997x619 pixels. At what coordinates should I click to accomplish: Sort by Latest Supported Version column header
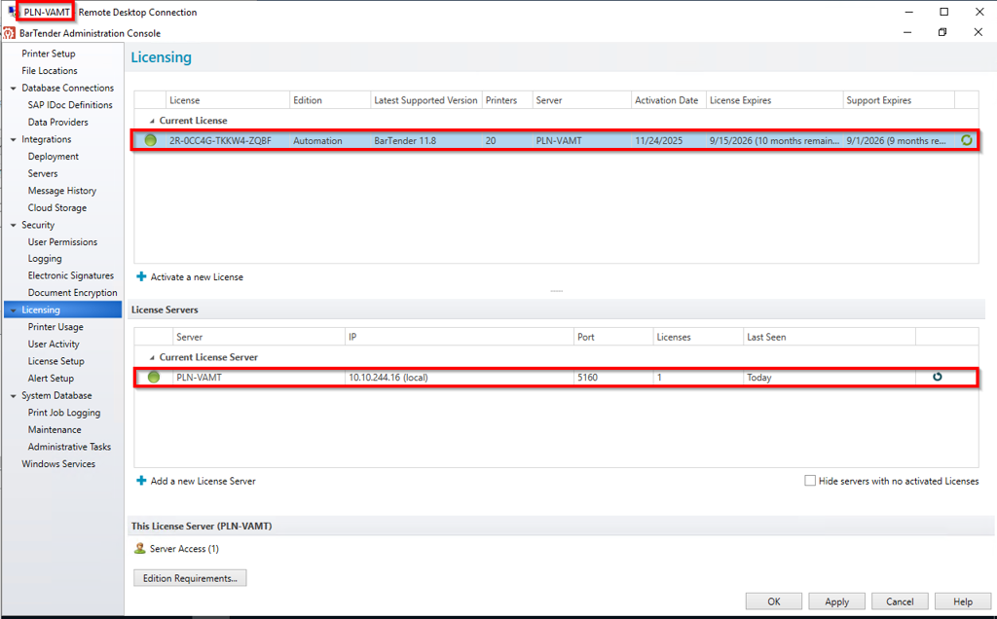tap(426, 100)
